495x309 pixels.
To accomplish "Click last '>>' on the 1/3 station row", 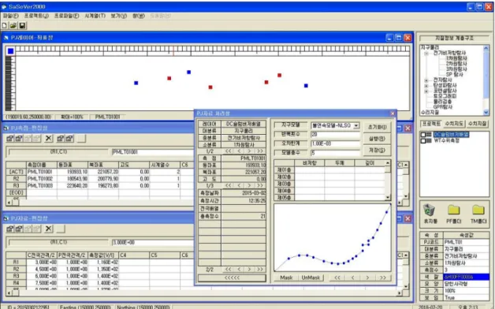I will [x=260, y=185].
